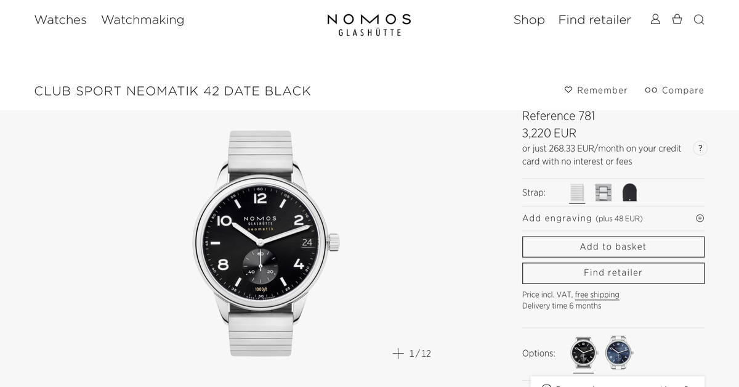Expand the Add engraving section
Screen dimensions: 739x387
click(x=700, y=218)
